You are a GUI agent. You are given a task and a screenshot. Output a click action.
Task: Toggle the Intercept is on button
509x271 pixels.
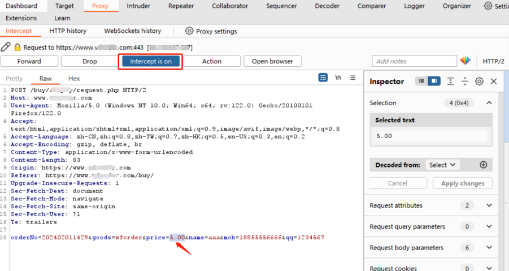tap(150, 61)
